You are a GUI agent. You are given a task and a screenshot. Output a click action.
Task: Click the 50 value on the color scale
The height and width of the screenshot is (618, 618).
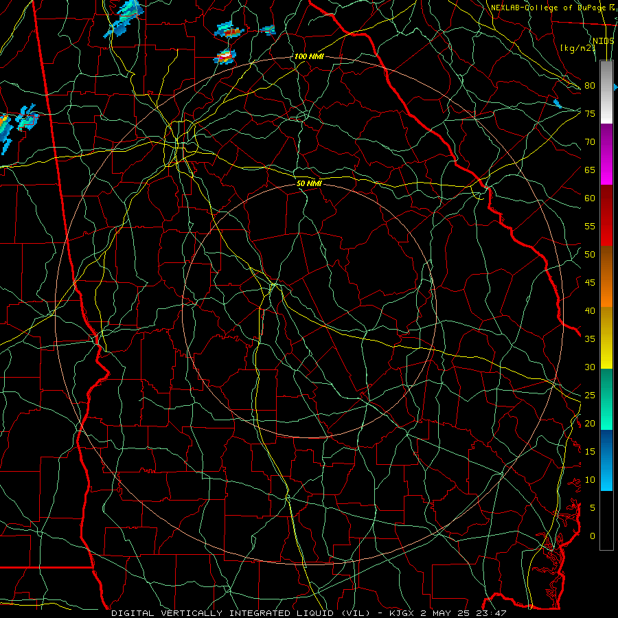(590, 255)
